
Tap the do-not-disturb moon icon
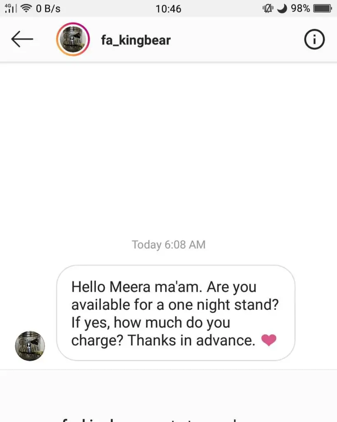click(x=282, y=9)
